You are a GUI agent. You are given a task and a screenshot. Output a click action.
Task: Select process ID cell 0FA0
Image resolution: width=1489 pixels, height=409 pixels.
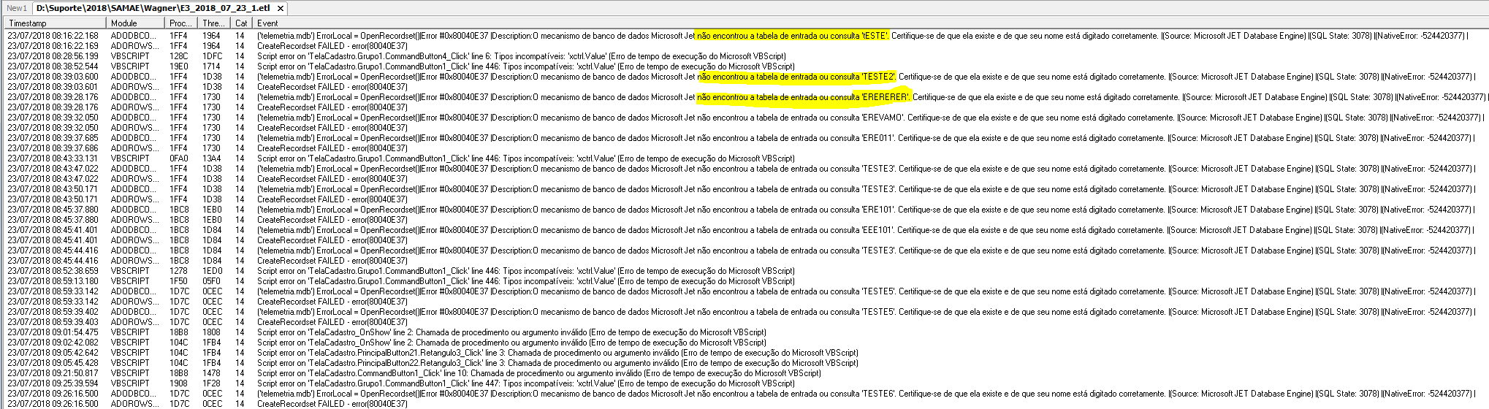tap(179, 158)
